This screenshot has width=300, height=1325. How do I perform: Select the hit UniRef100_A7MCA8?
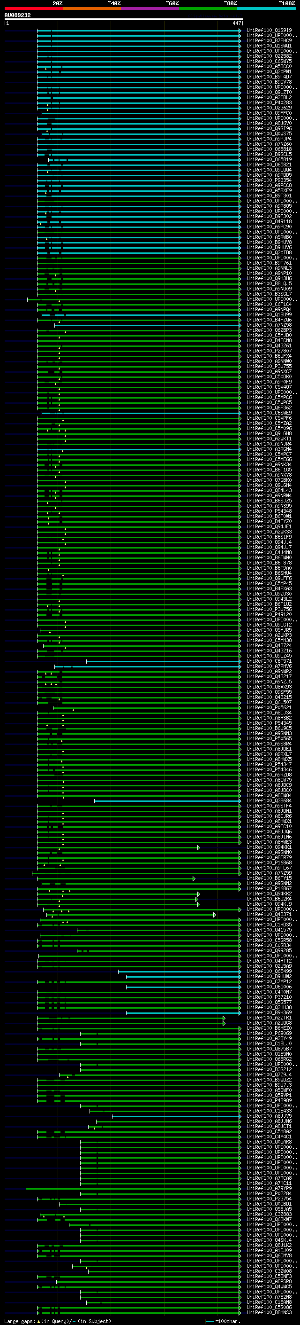(269, 1178)
